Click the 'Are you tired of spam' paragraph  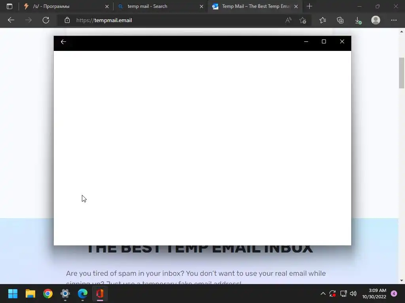coord(196,278)
